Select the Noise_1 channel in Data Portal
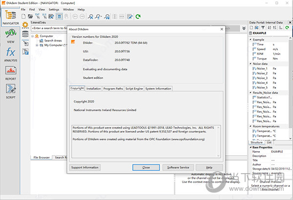This screenshot has height=200, width=293. pos(263,68)
